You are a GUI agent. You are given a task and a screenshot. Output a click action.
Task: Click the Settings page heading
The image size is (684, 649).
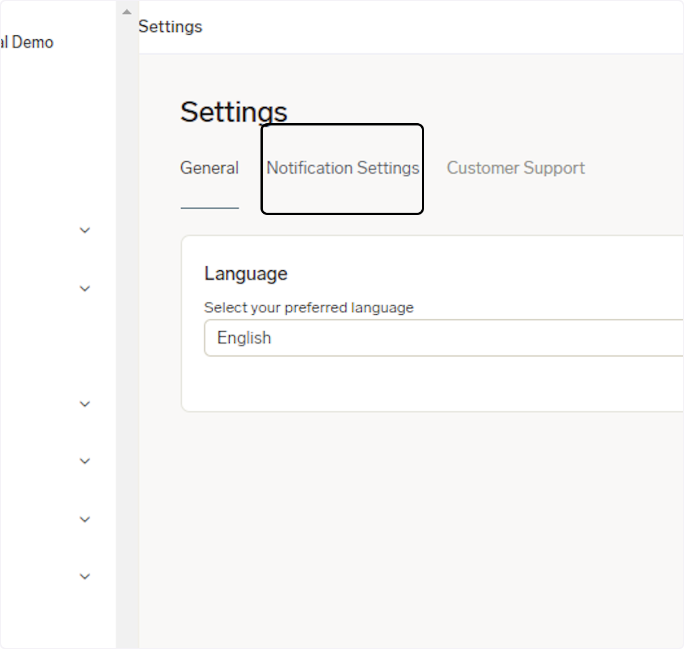pos(233,112)
